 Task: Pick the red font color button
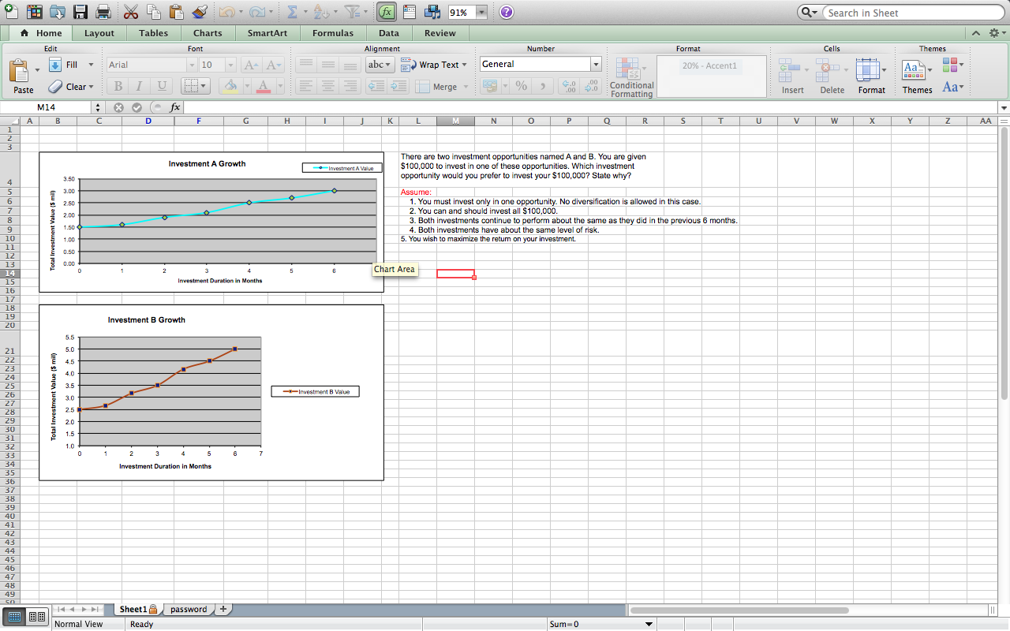263,87
